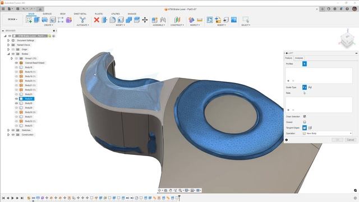The image size is (359, 202).
Task: Click the timeline end marker
Action: coord(179,198)
